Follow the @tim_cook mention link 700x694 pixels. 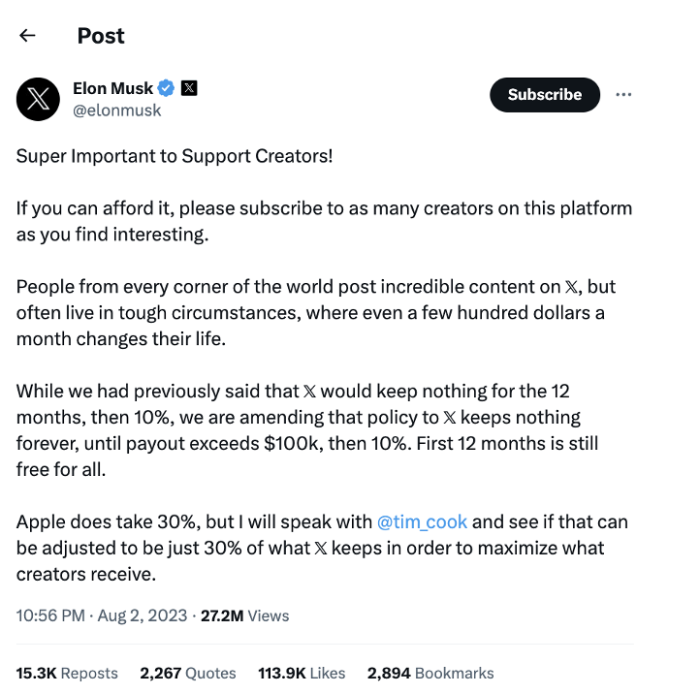pos(422,521)
